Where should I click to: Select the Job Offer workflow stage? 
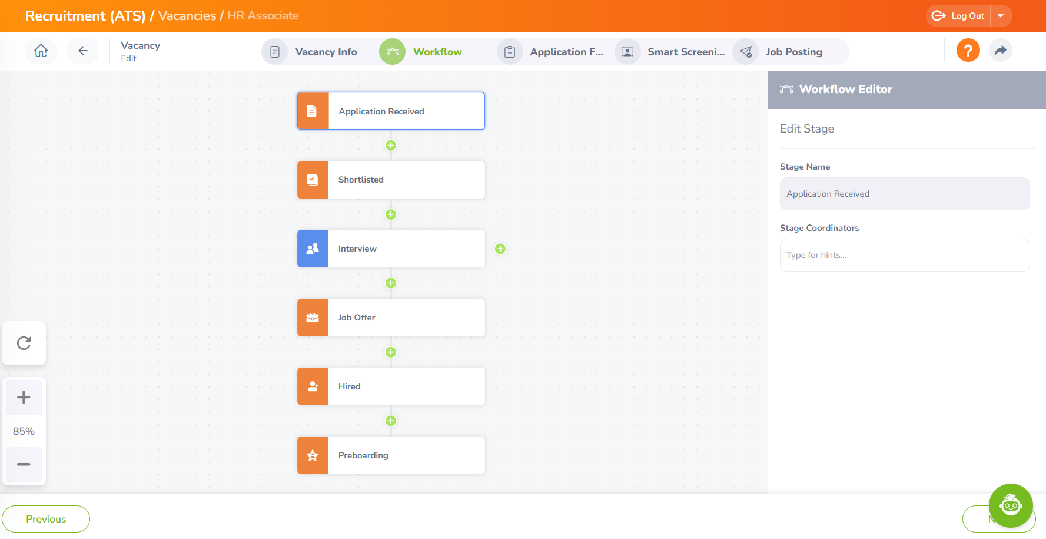point(391,318)
